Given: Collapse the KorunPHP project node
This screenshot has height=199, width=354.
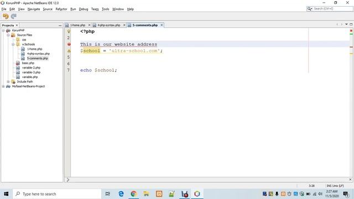Looking at the screenshot, I should [x=3, y=30].
